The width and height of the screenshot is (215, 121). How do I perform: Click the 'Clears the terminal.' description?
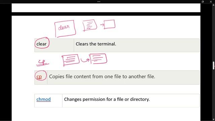click(96, 44)
